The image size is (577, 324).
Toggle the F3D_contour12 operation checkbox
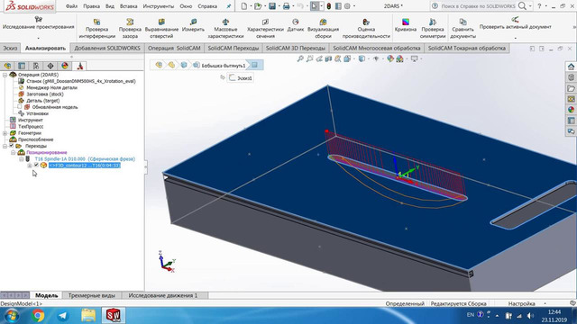point(36,166)
